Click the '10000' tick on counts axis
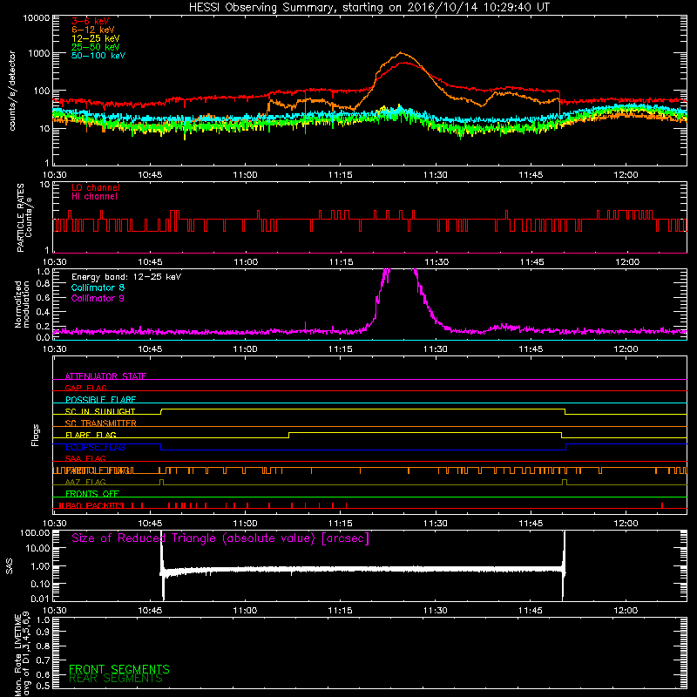The width and height of the screenshot is (697, 697). point(37,18)
